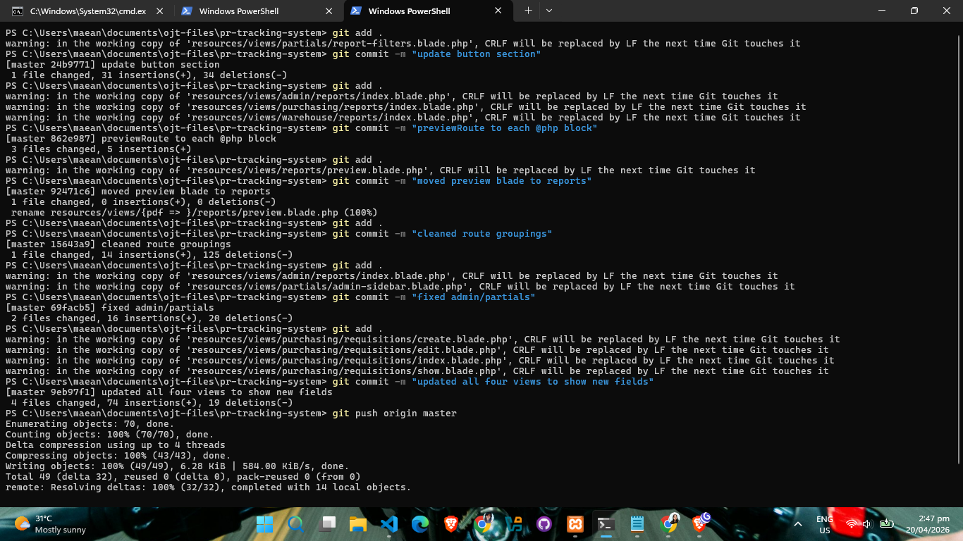Show hidden system tray icons
The image size is (963, 541).
798,524
